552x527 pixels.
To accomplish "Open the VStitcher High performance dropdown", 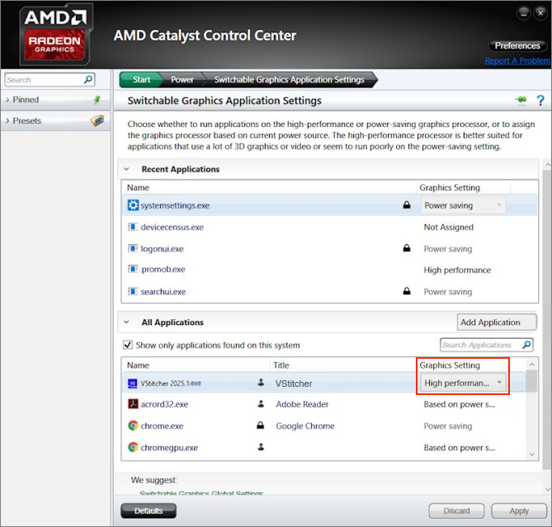I will 463,383.
